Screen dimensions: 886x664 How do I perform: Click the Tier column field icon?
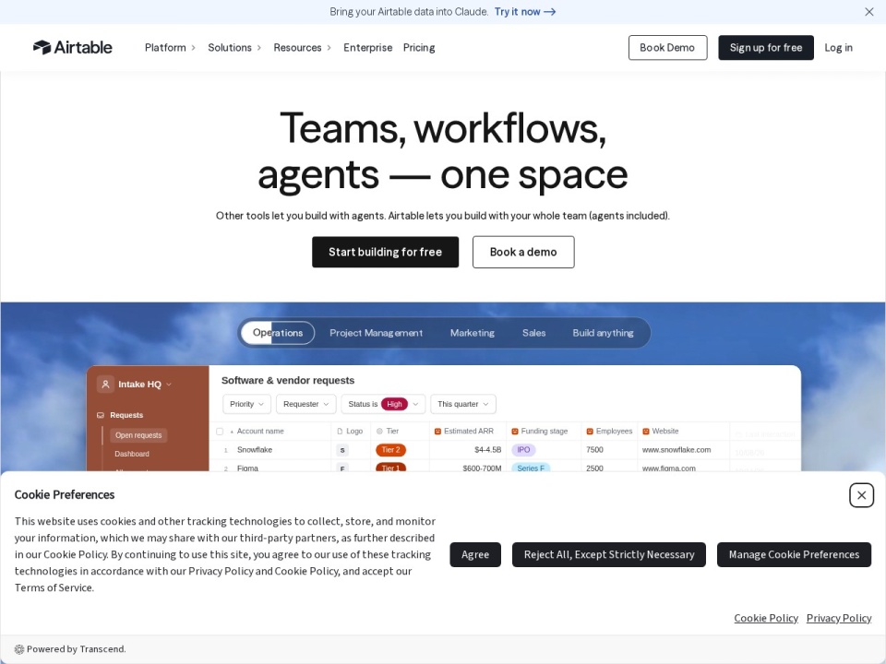click(x=379, y=432)
